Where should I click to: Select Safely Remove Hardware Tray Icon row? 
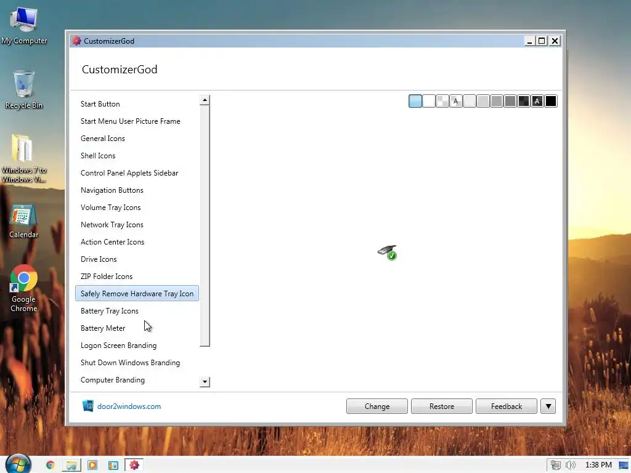point(137,294)
